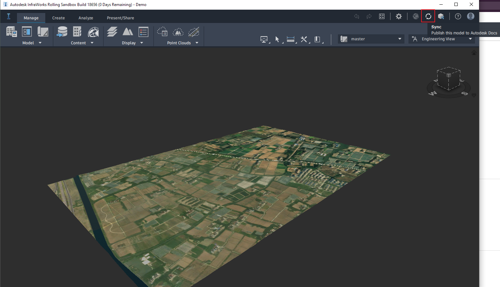Switch to the Analyze tab
This screenshot has width=500, height=287.
(86, 18)
